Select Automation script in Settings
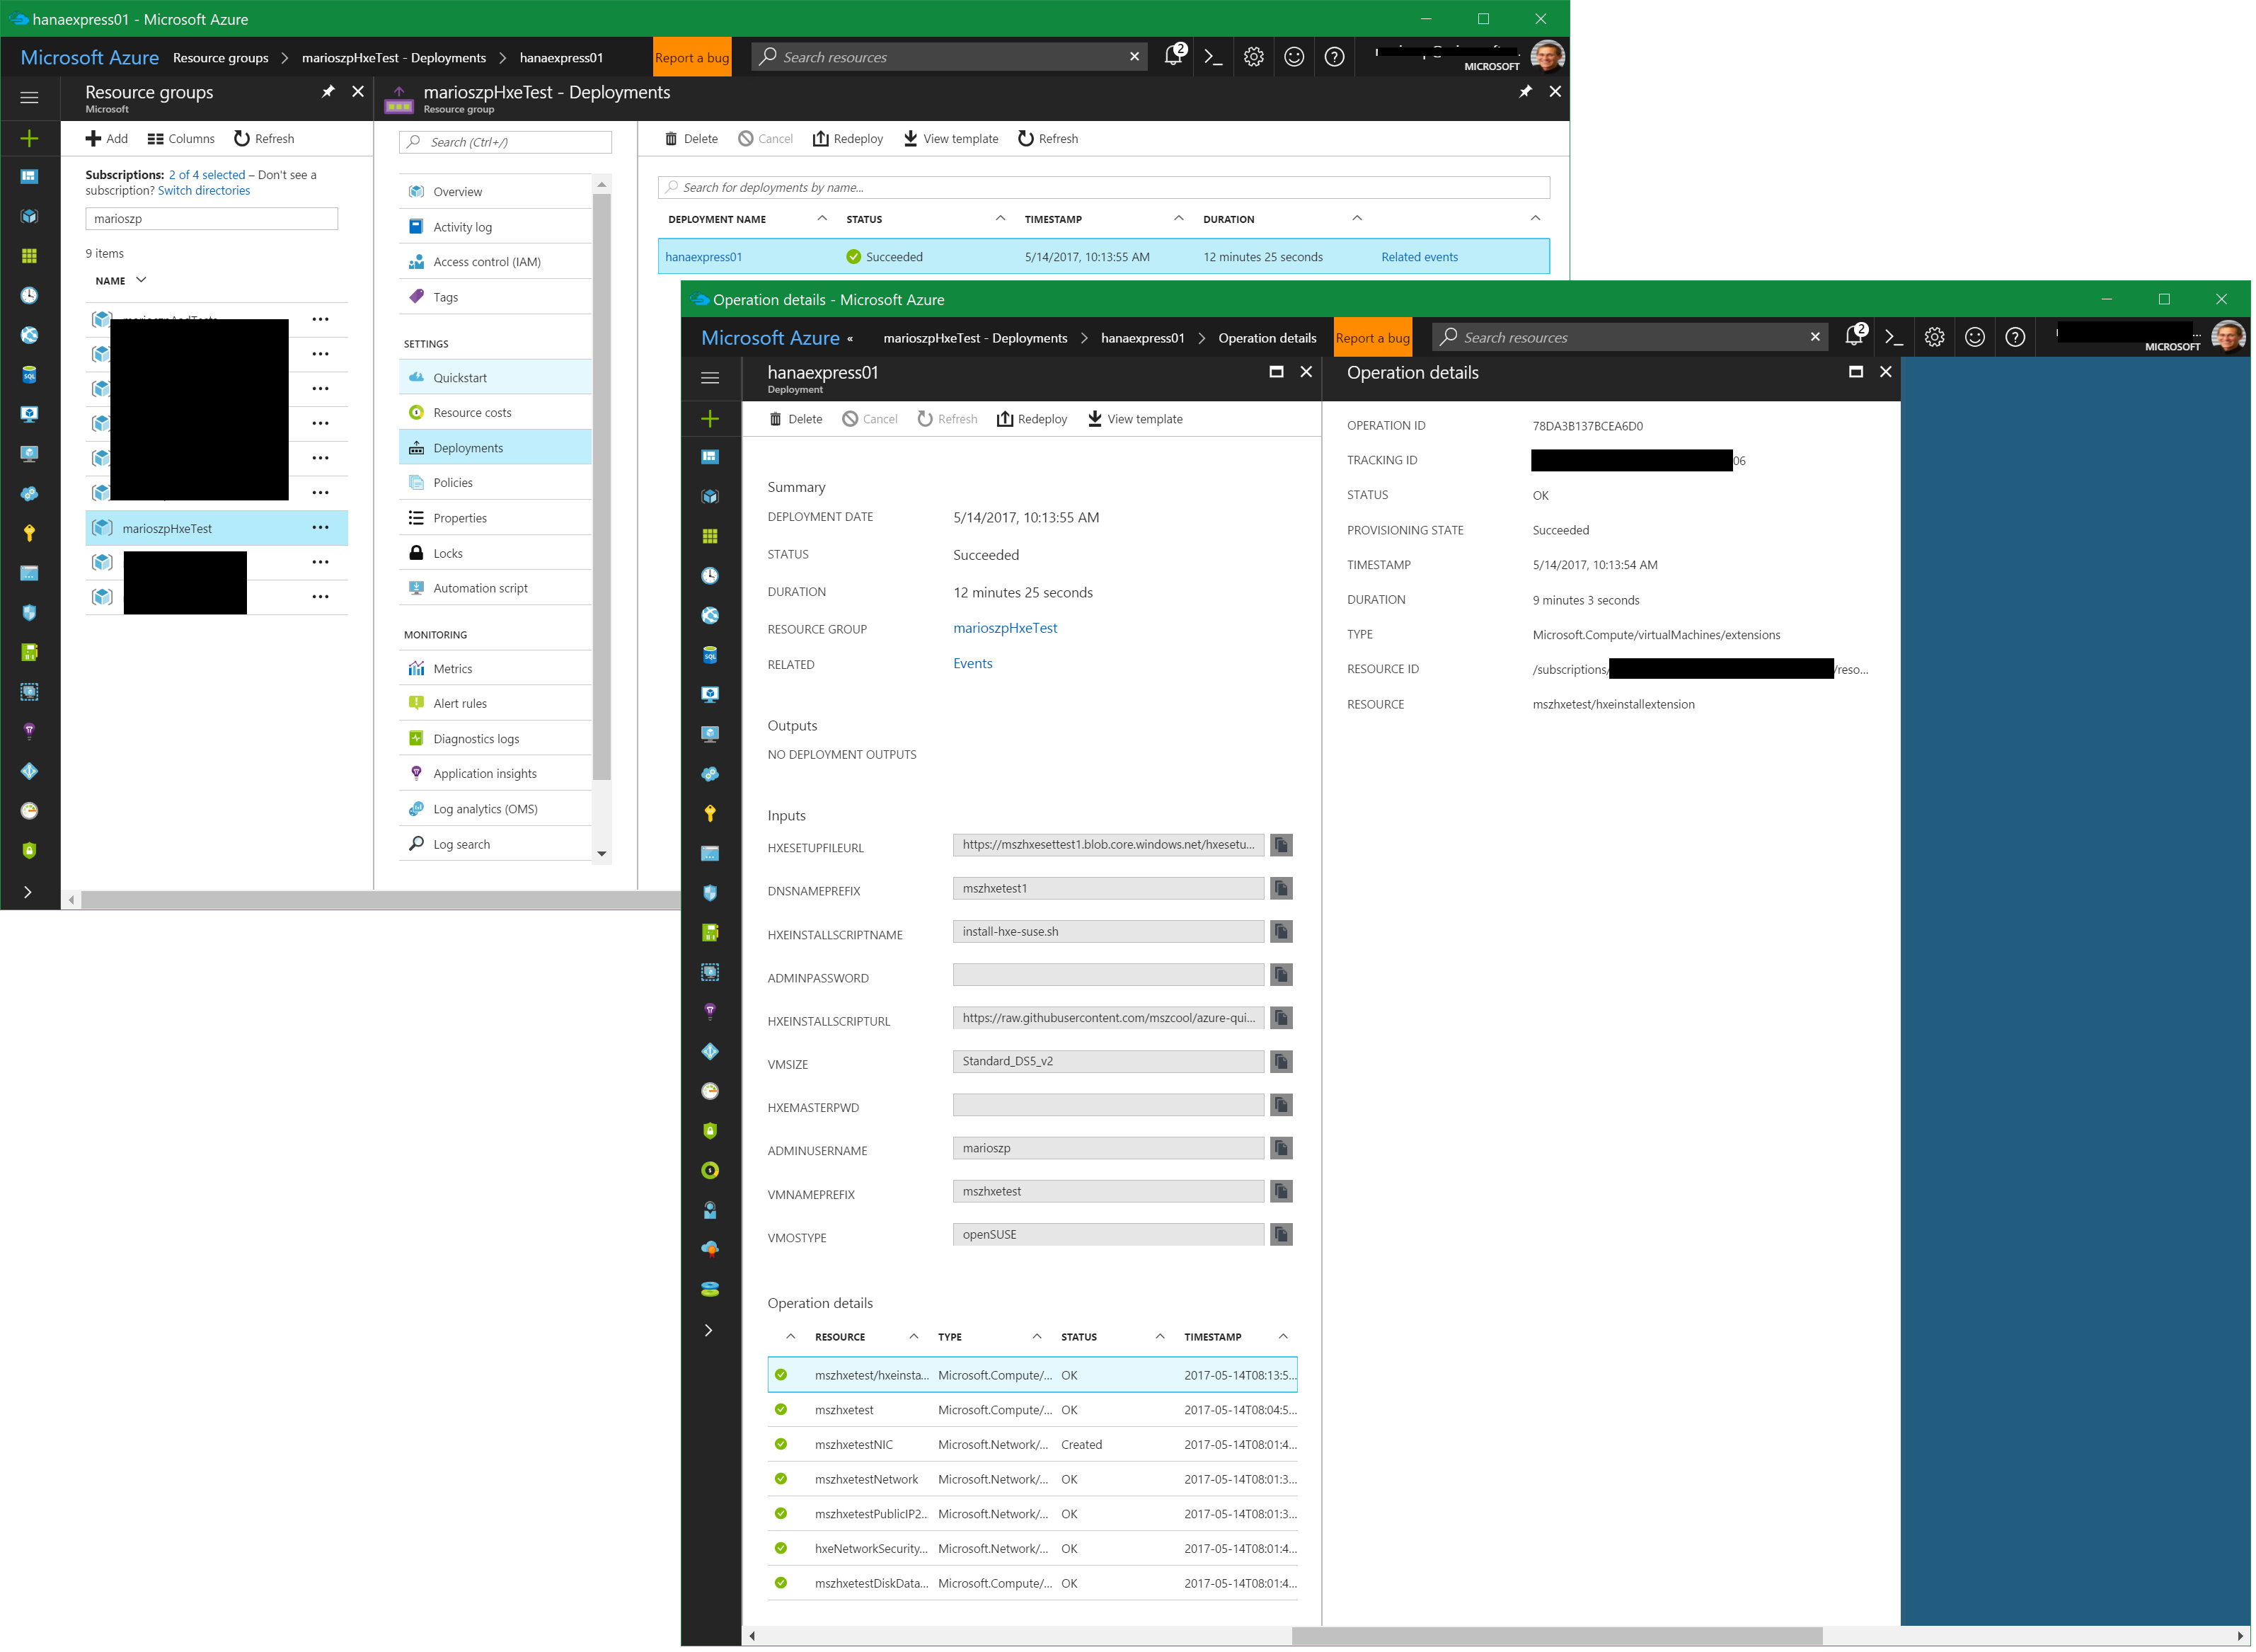The width and height of the screenshot is (2256, 1652). (480, 589)
